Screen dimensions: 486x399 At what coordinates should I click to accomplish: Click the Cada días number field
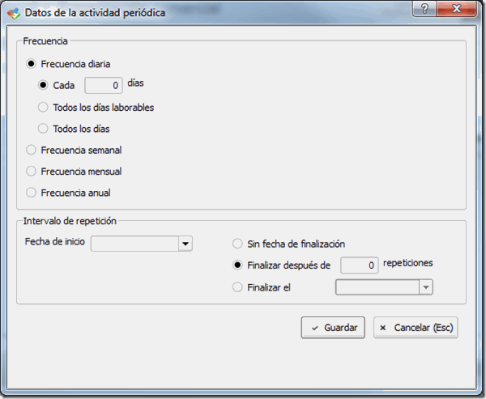pyautogui.click(x=104, y=85)
